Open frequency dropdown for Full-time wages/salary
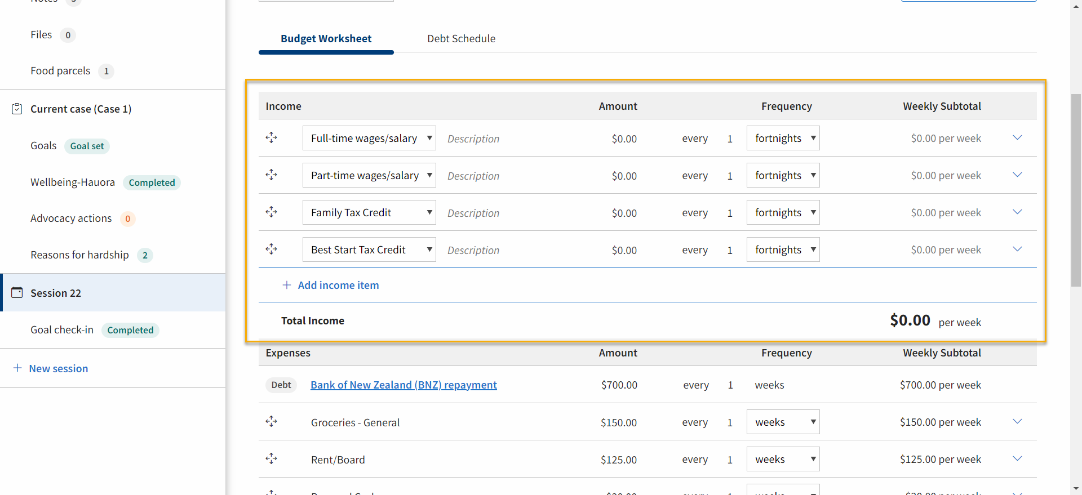This screenshot has height=495, width=1082. pos(783,138)
